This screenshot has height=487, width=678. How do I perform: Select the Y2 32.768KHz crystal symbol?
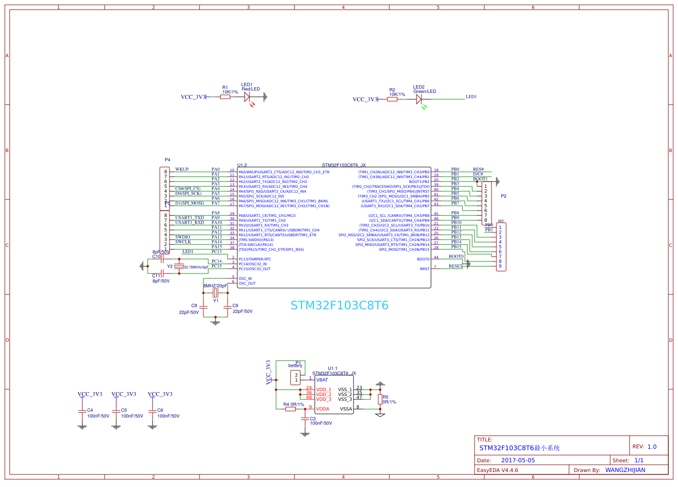[x=179, y=266]
